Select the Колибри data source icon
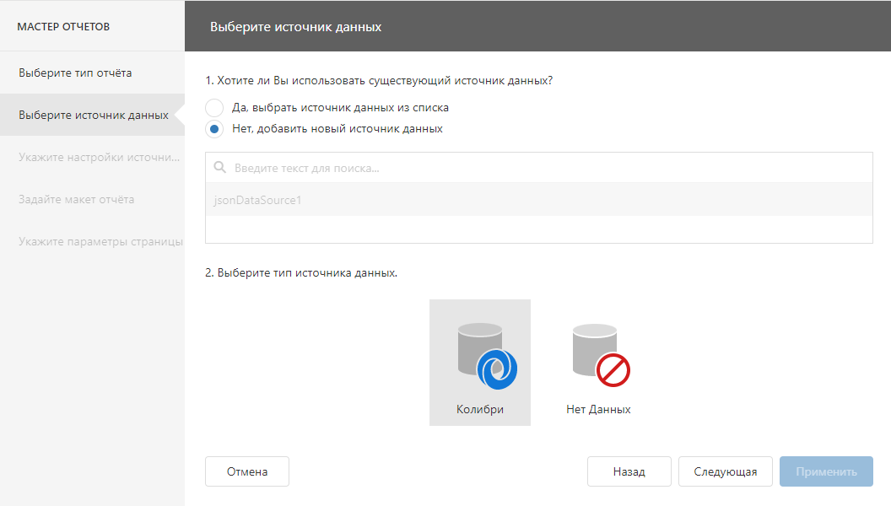The width and height of the screenshot is (891, 506). (484, 355)
